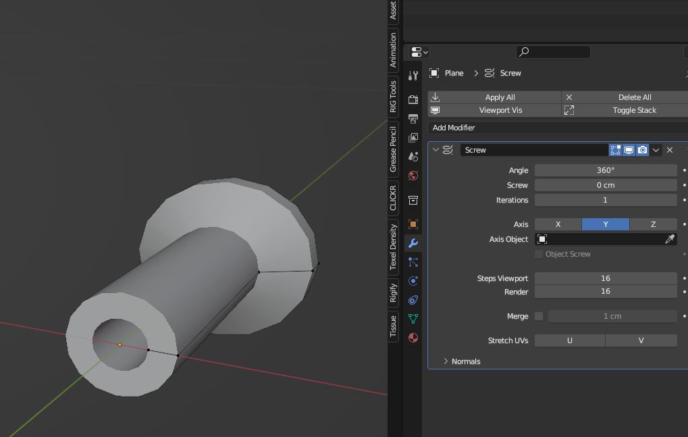Open the Rigify sidebar tab
Viewport: 688px width, 437px height.
click(x=393, y=292)
